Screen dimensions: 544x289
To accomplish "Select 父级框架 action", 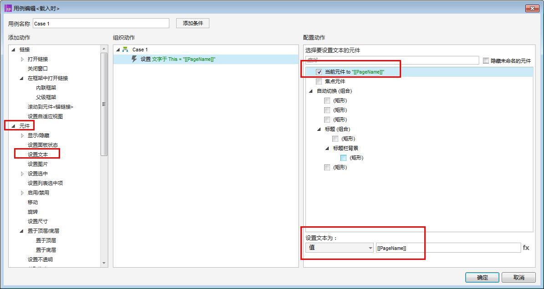I will point(46,97).
